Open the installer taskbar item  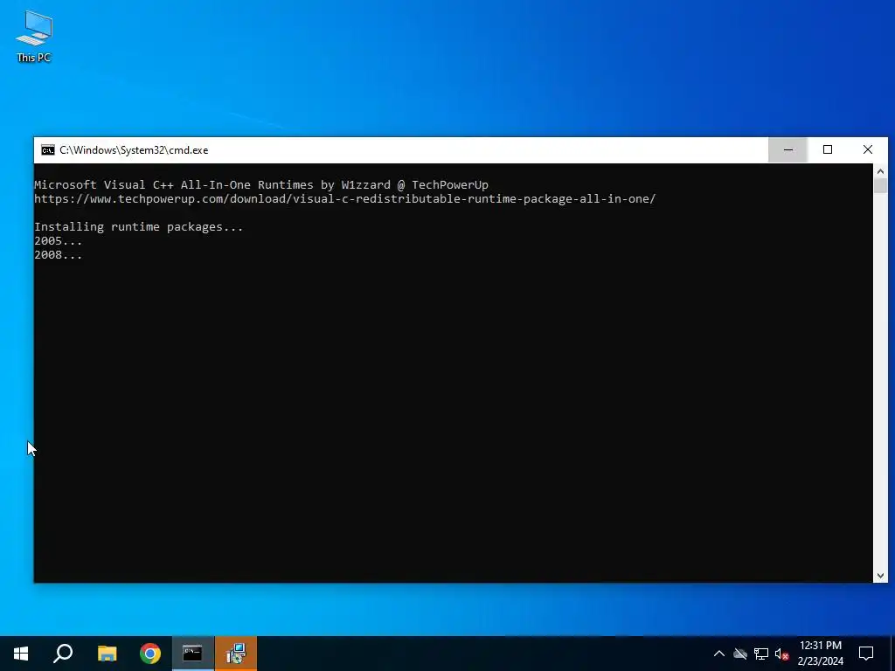236,654
